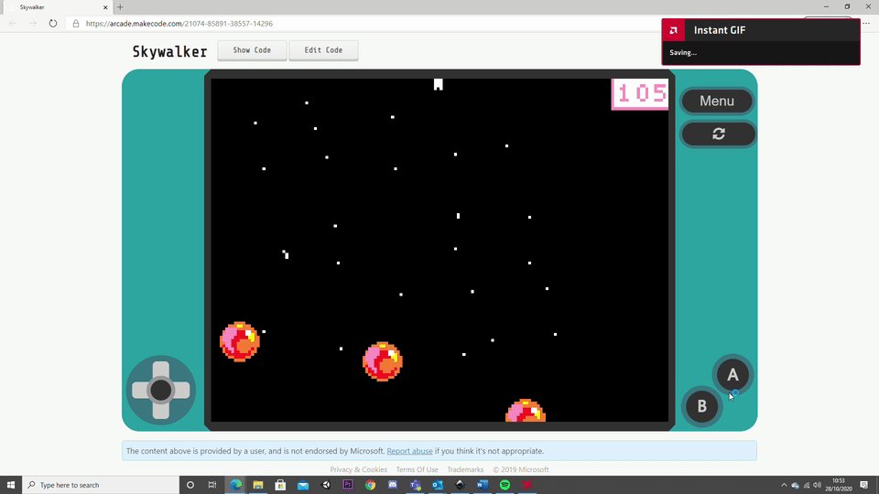The image size is (879, 494).
Task: Click the taskbar search box
Action: click(x=101, y=485)
